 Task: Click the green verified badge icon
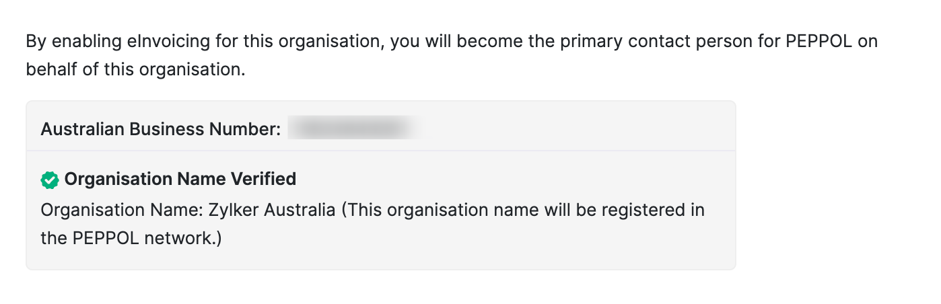(49, 180)
